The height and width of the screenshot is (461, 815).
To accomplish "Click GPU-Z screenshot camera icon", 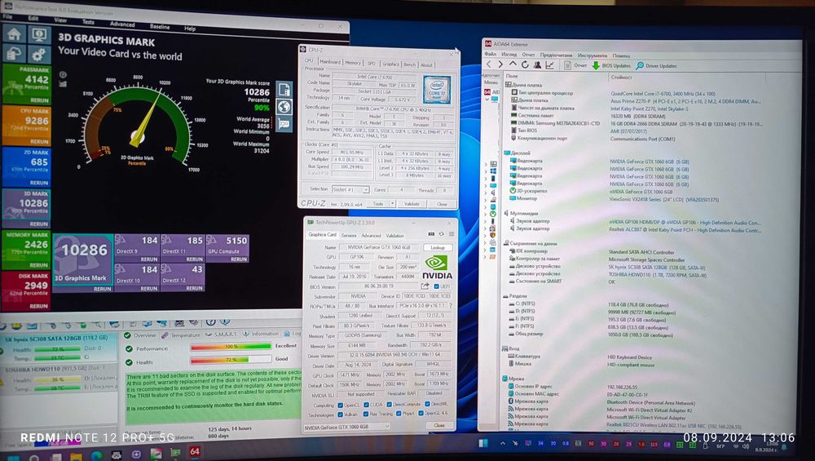I will (x=431, y=234).
